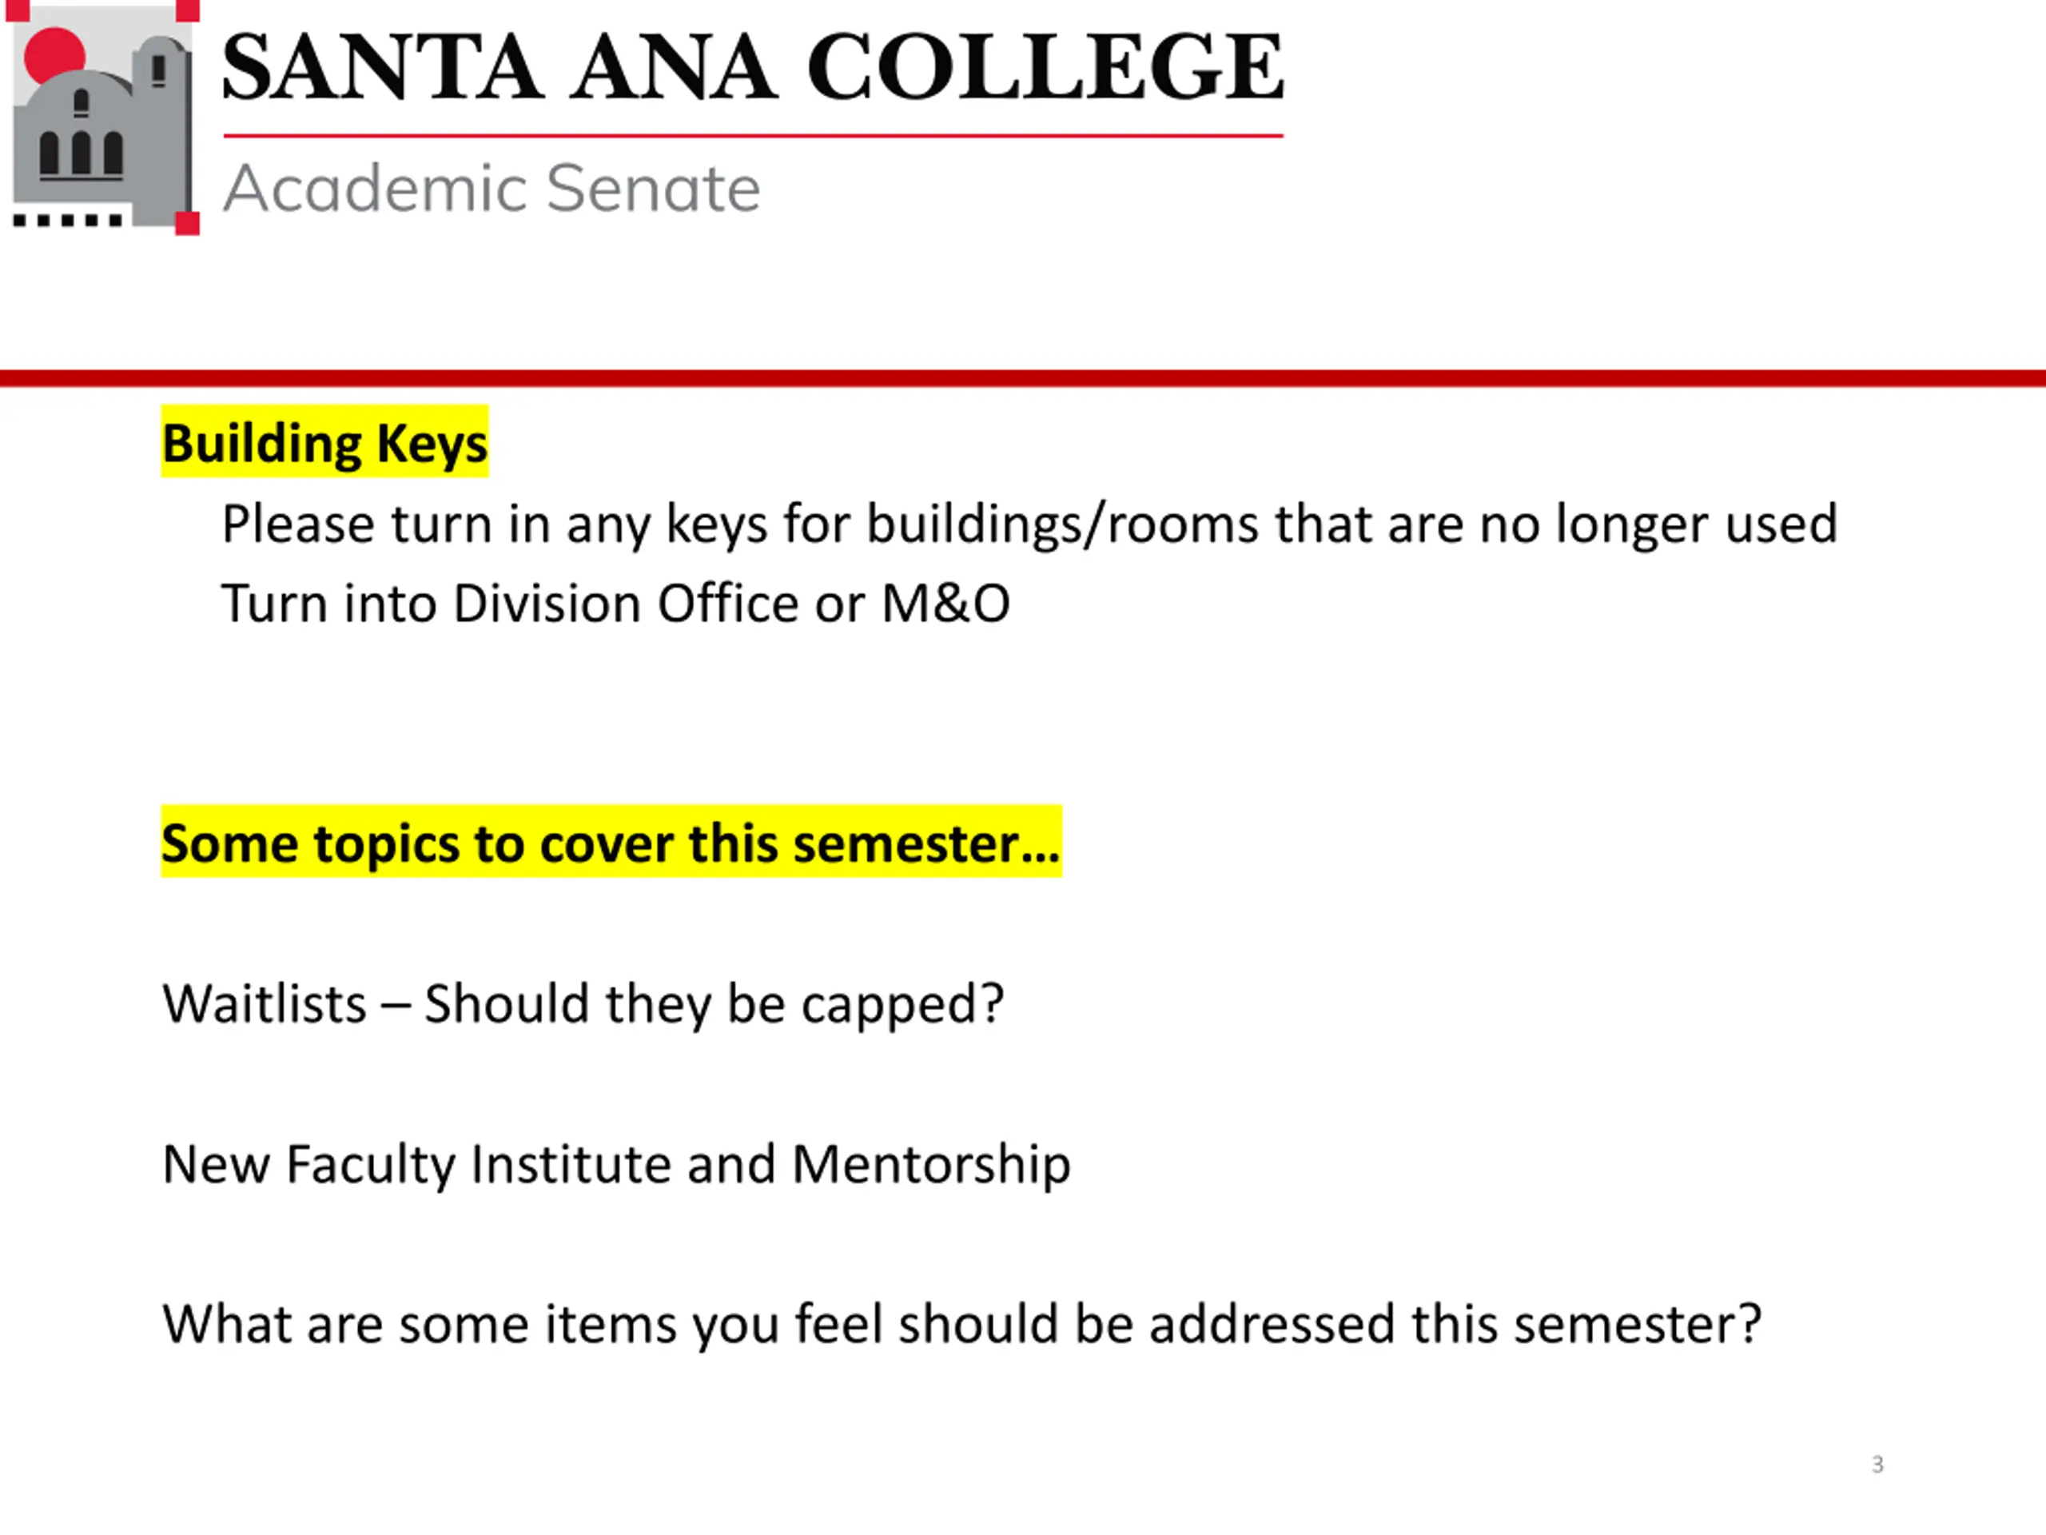The height and width of the screenshot is (1535, 2046).
Task: Click the black dotted line under the logo
Action: 67,220
